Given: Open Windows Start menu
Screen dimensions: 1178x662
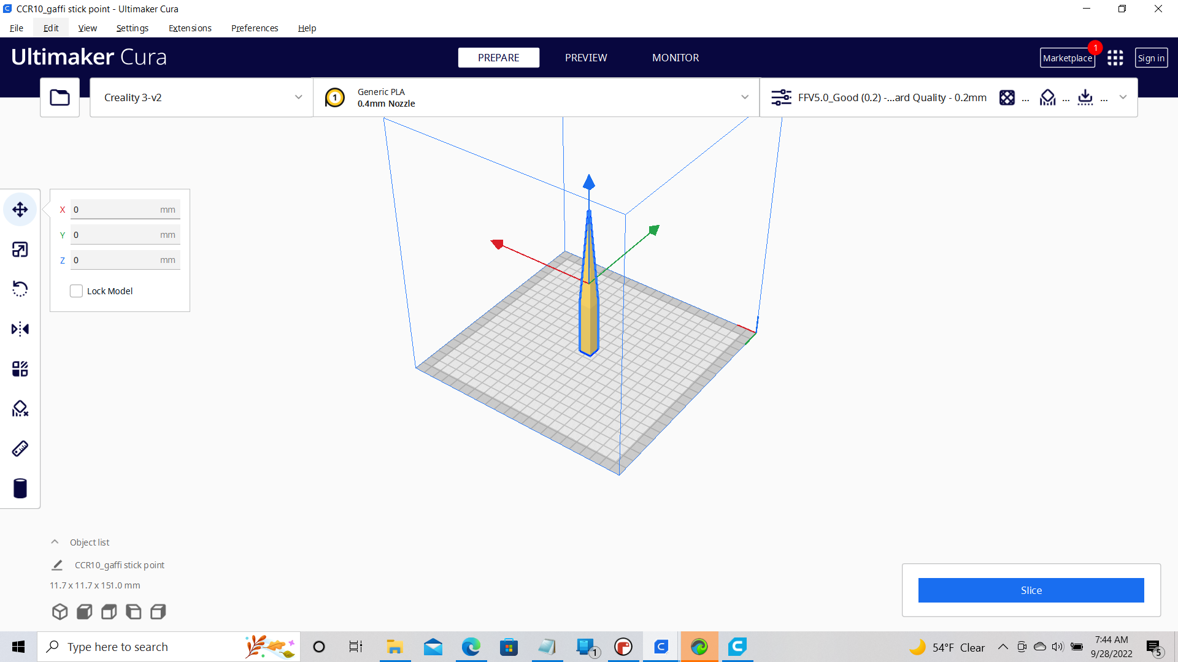Looking at the screenshot, I should (x=18, y=647).
